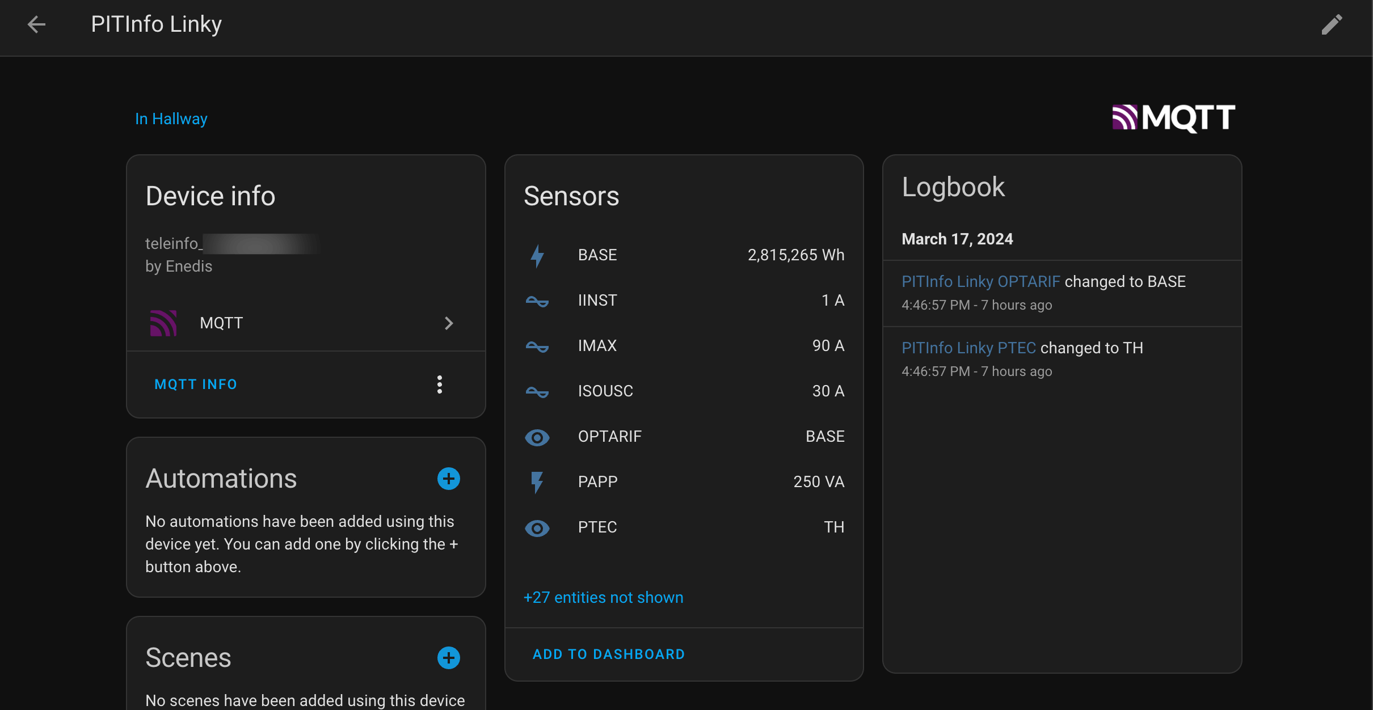
Task: Click the back arrow icon
Action: 36,24
